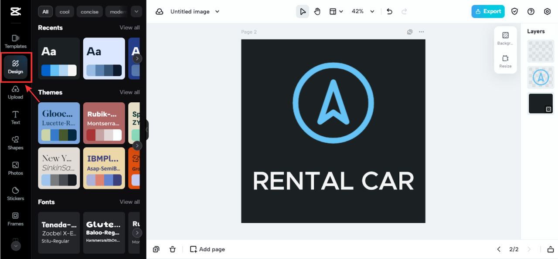Apply the light blue recent Aa style
The height and width of the screenshot is (259, 558).
point(104,58)
